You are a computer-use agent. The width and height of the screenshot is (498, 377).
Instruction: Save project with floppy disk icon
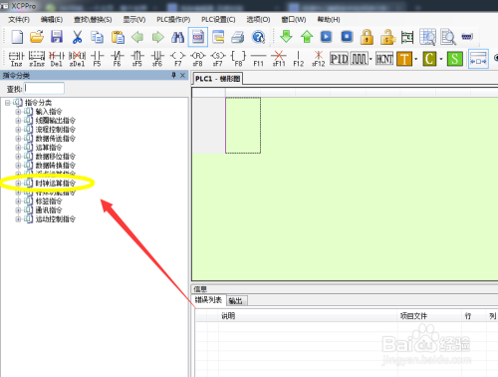[57, 37]
